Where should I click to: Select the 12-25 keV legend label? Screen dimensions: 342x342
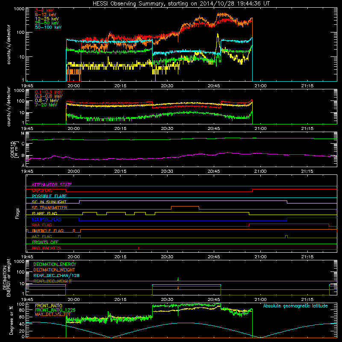coord(47,19)
